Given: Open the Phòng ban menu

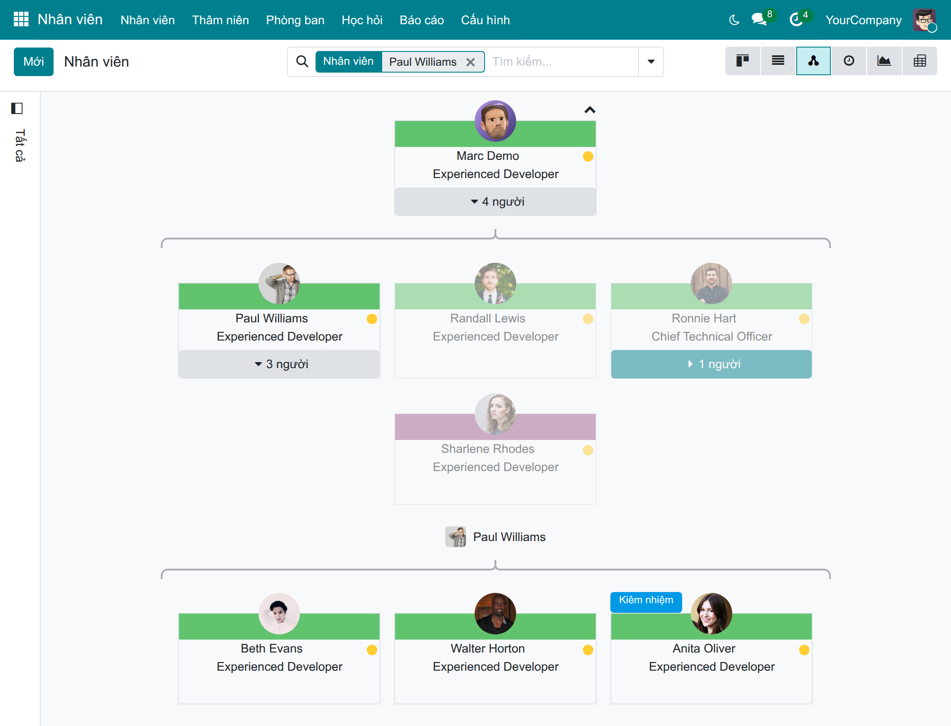Looking at the screenshot, I should (x=295, y=20).
